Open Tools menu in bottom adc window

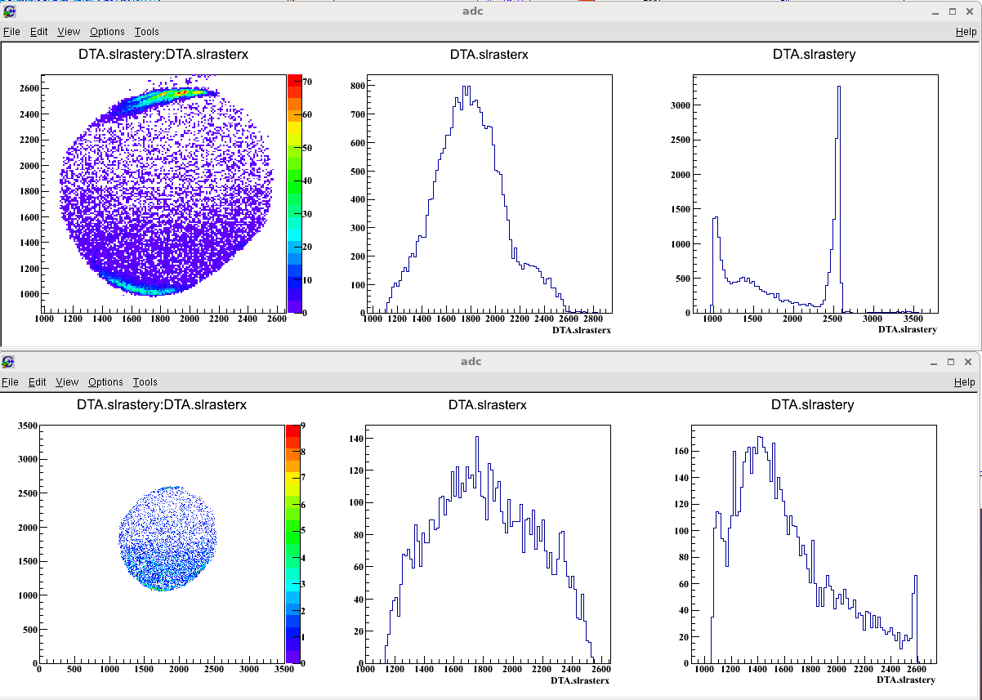(x=145, y=382)
